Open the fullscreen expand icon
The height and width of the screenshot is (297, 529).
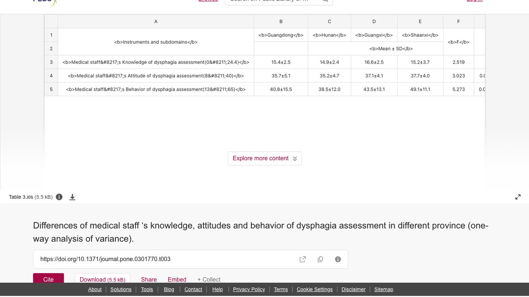pos(518,197)
